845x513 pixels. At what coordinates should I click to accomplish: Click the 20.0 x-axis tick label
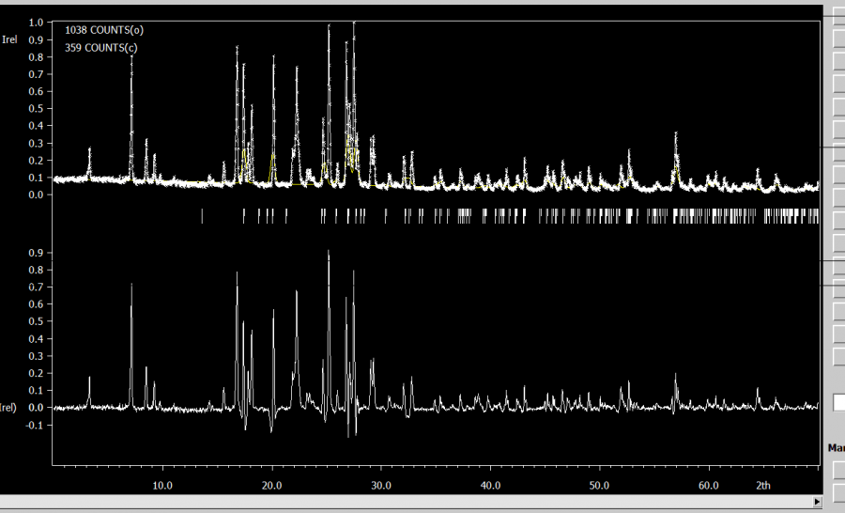[x=272, y=486]
